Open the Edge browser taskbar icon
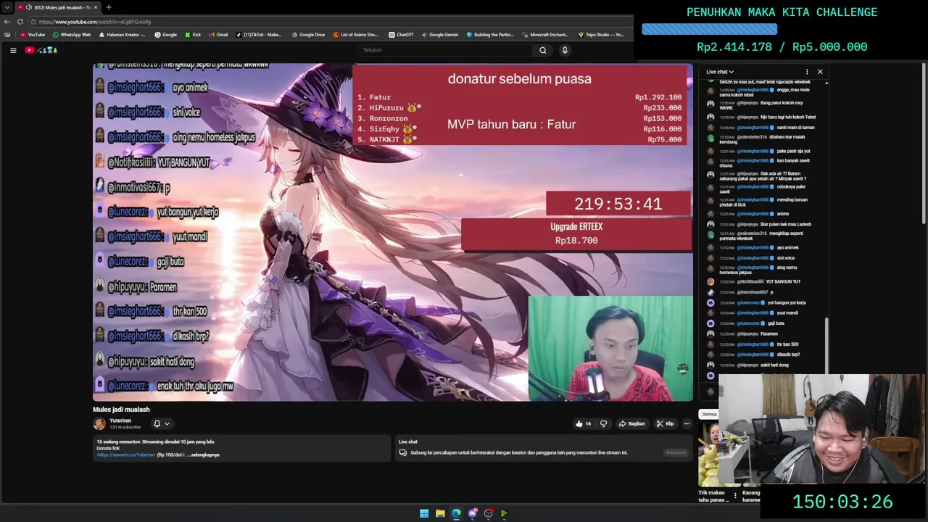Viewport: 928px width, 522px height. click(456, 513)
